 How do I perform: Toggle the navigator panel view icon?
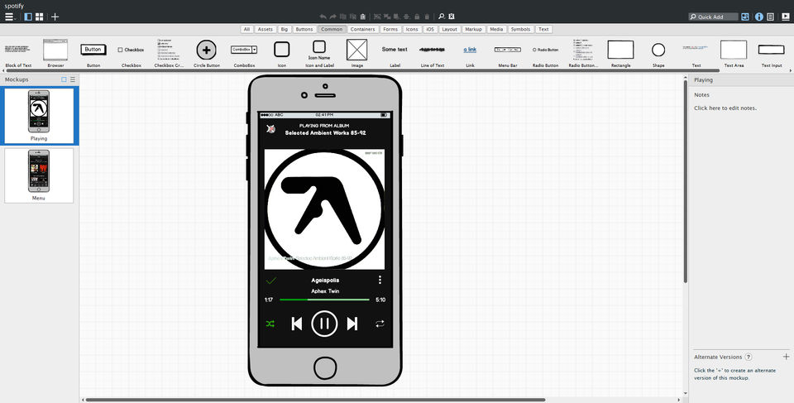27,17
